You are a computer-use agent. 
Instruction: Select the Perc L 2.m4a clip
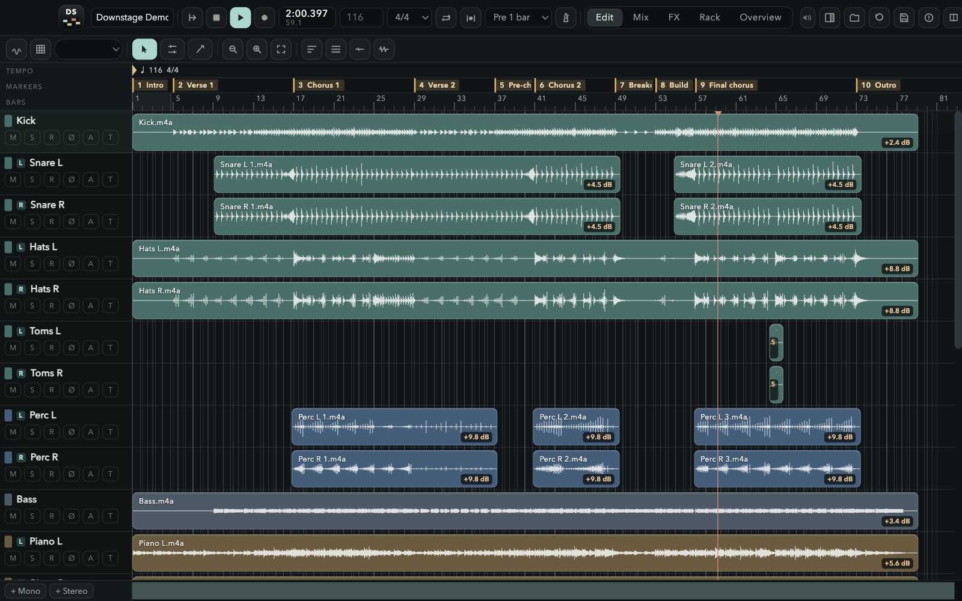click(576, 427)
